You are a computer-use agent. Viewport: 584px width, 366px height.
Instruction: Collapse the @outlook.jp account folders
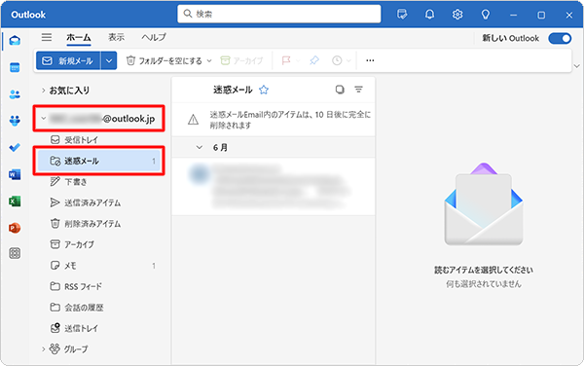click(44, 119)
